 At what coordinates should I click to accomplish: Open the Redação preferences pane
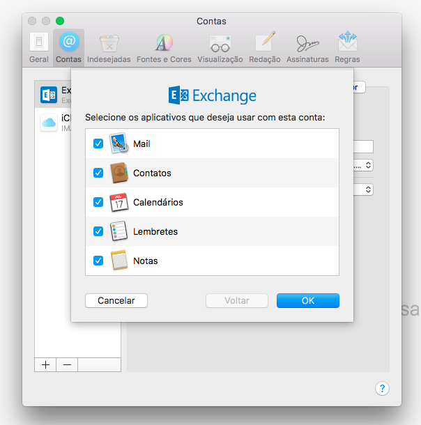pyautogui.click(x=266, y=47)
